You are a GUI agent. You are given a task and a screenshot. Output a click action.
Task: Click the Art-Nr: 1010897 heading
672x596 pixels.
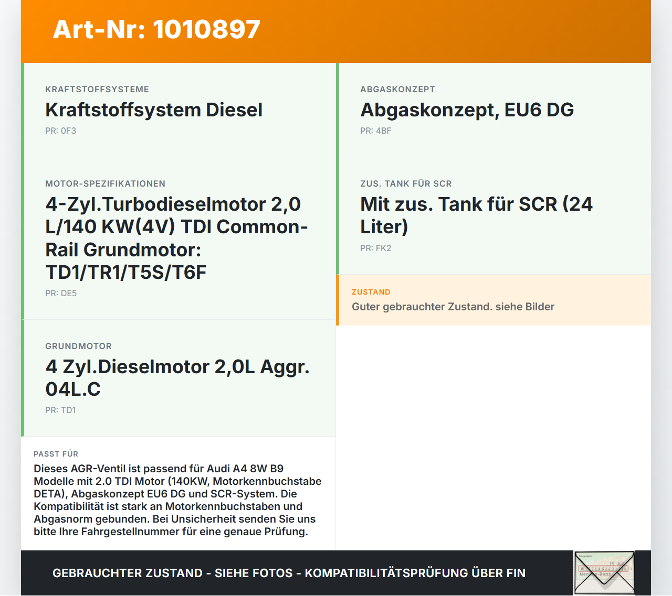[156, 30]
